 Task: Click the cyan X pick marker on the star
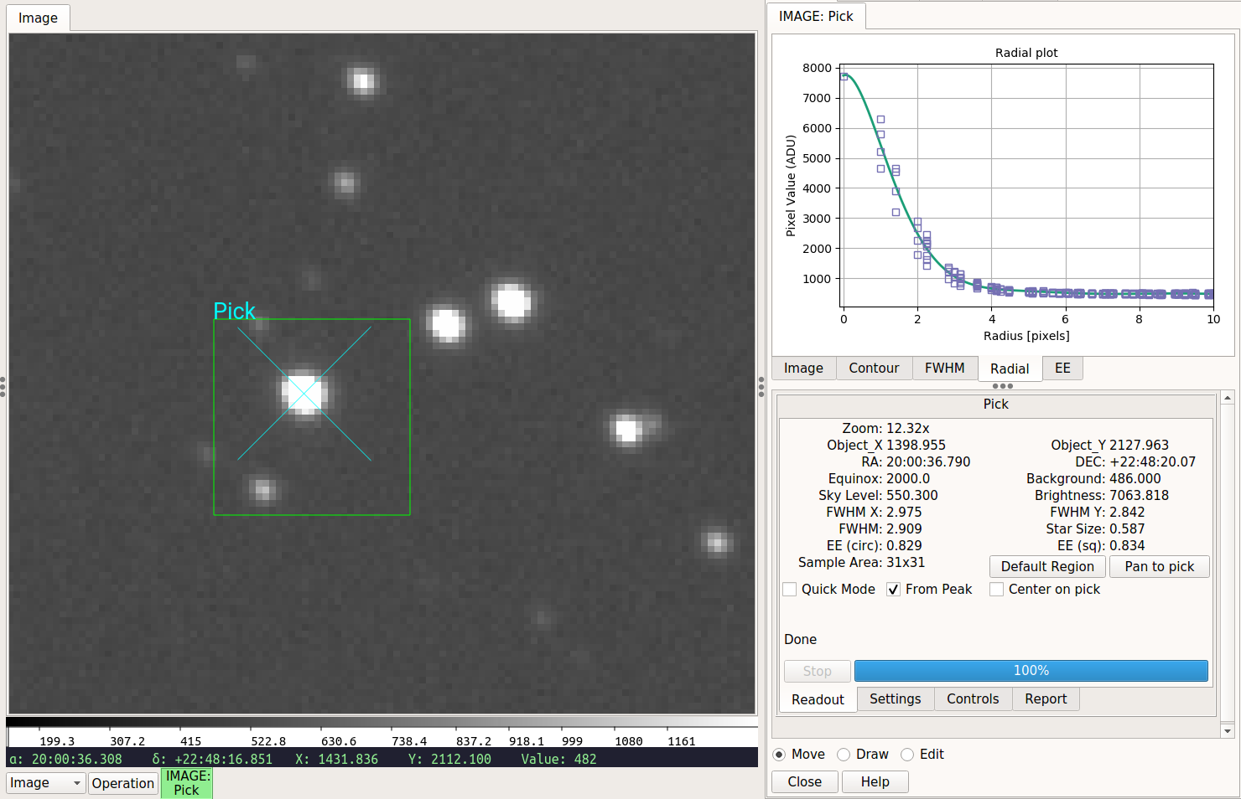pyautogui.click(x=304, y=394)
